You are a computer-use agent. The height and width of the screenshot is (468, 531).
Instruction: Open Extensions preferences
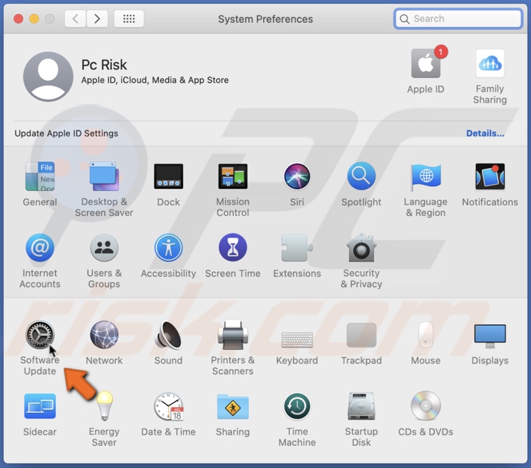click(x=297, y=247)
